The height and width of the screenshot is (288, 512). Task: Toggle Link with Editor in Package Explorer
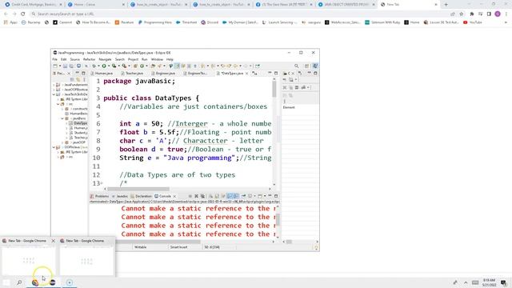point(78,79)
